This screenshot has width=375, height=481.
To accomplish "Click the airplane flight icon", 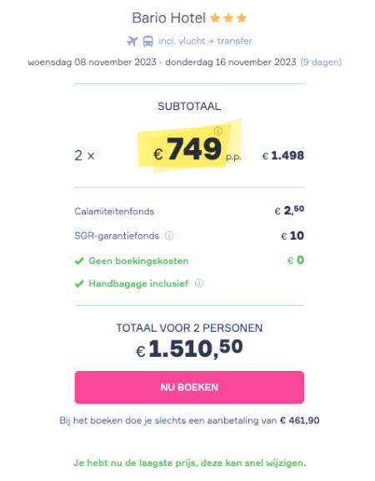I will [x=132, y=41].
